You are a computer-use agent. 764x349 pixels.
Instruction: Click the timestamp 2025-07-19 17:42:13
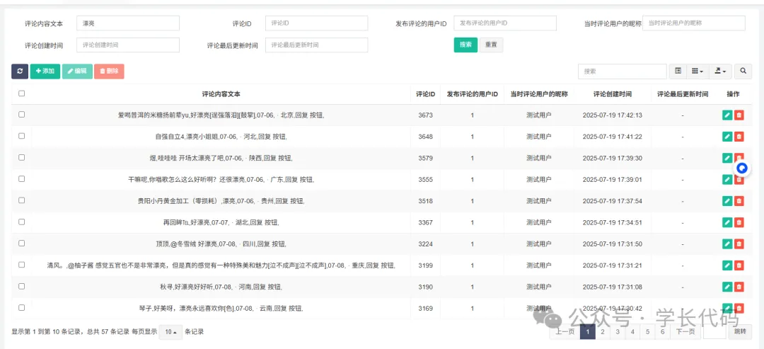(x=613, y=115)
